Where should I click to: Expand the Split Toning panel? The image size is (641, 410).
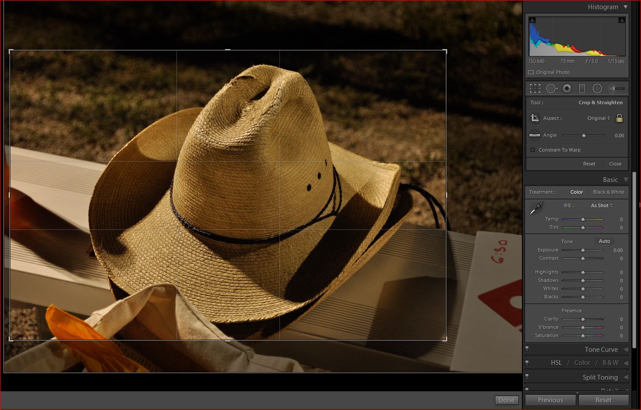tap(600, 377)
